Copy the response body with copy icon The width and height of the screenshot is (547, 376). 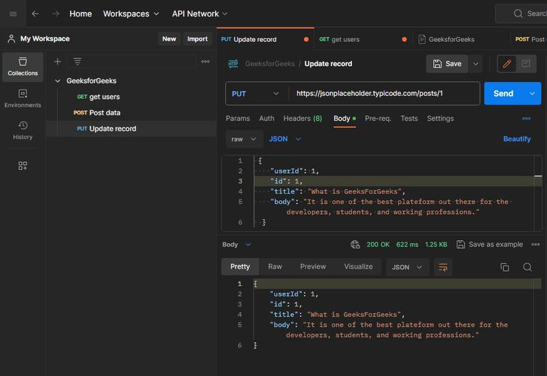504,267
